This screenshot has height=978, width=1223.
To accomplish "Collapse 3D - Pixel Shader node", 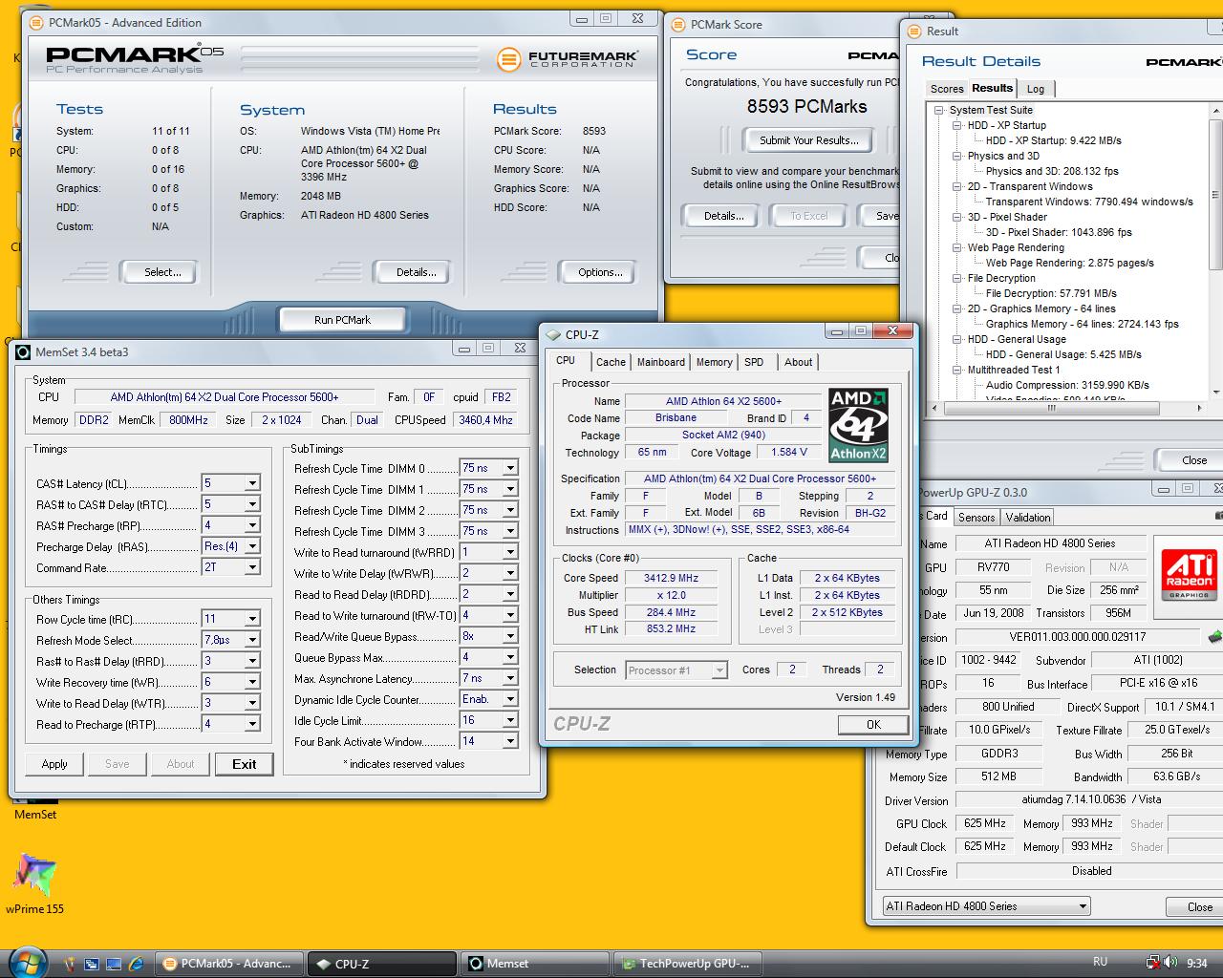I will pyautogui.click(x=957, y=217).
